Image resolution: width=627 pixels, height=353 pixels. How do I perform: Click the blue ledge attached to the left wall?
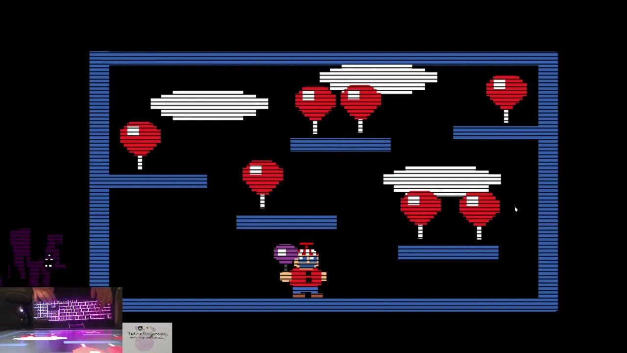tap(158, 181)
